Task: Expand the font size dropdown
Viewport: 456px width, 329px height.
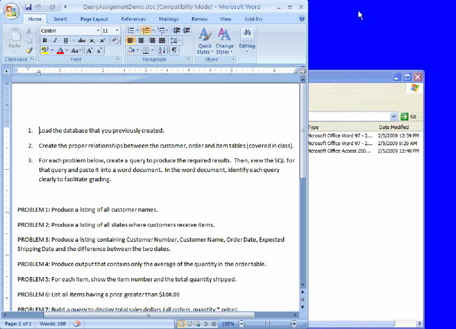Action: click(x=117, y=31)
